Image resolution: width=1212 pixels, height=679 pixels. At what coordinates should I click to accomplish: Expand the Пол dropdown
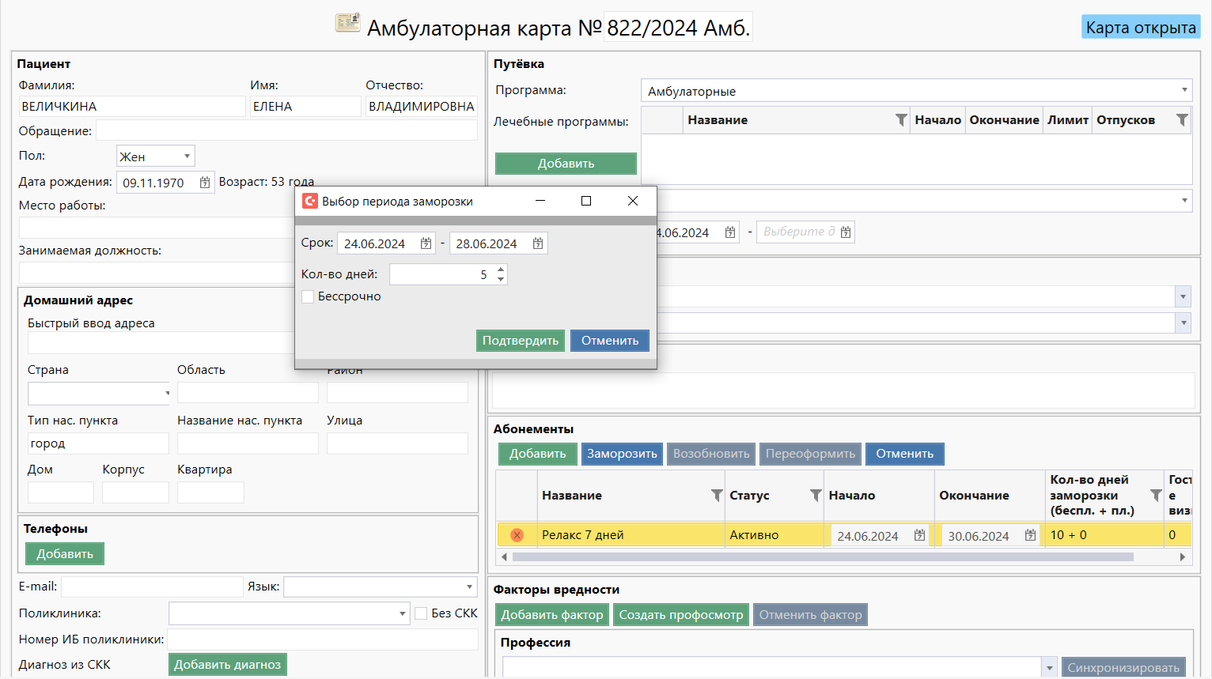tap(187, 156)
